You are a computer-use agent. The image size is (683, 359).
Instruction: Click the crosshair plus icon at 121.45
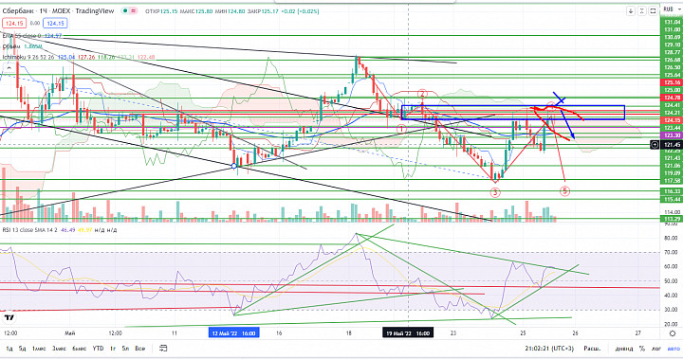(x=655, y=145)
